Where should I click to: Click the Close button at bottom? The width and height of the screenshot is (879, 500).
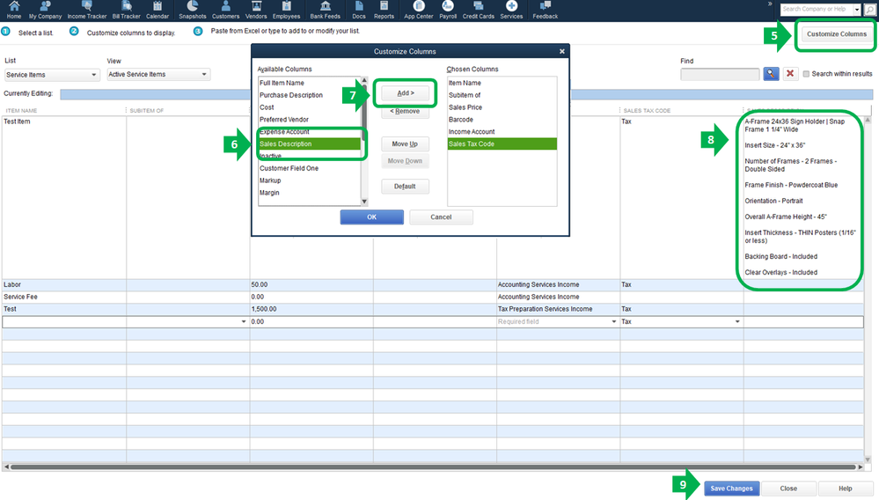(x=788, y=489)
